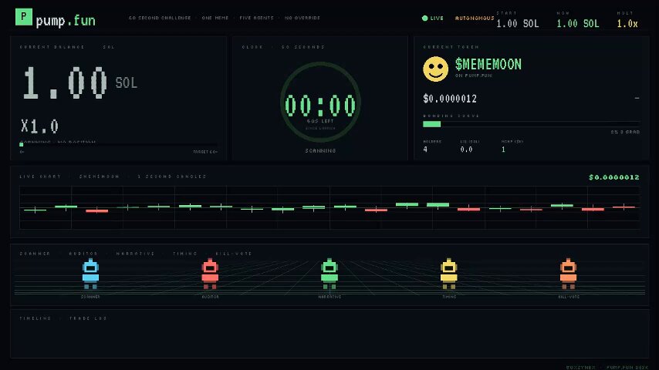The height and width of the screenshot is (370, 659).
Task: Click the pump.fun title text
Action: click(x=66, y=21)
